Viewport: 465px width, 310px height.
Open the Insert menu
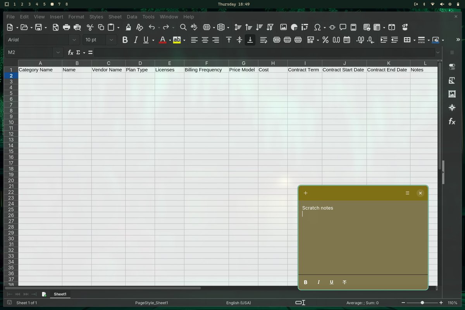(x=57, y=17)
